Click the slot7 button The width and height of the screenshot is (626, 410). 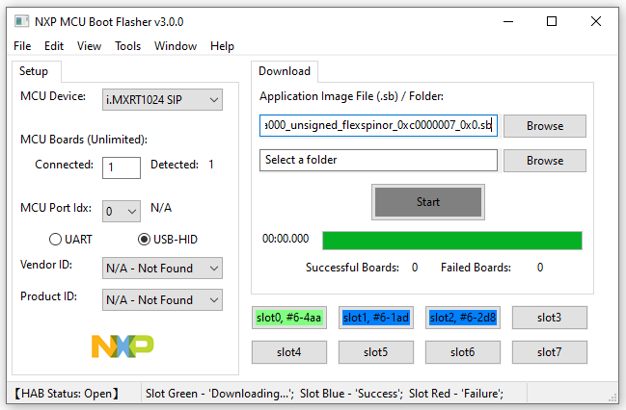[x=550, y=352]
